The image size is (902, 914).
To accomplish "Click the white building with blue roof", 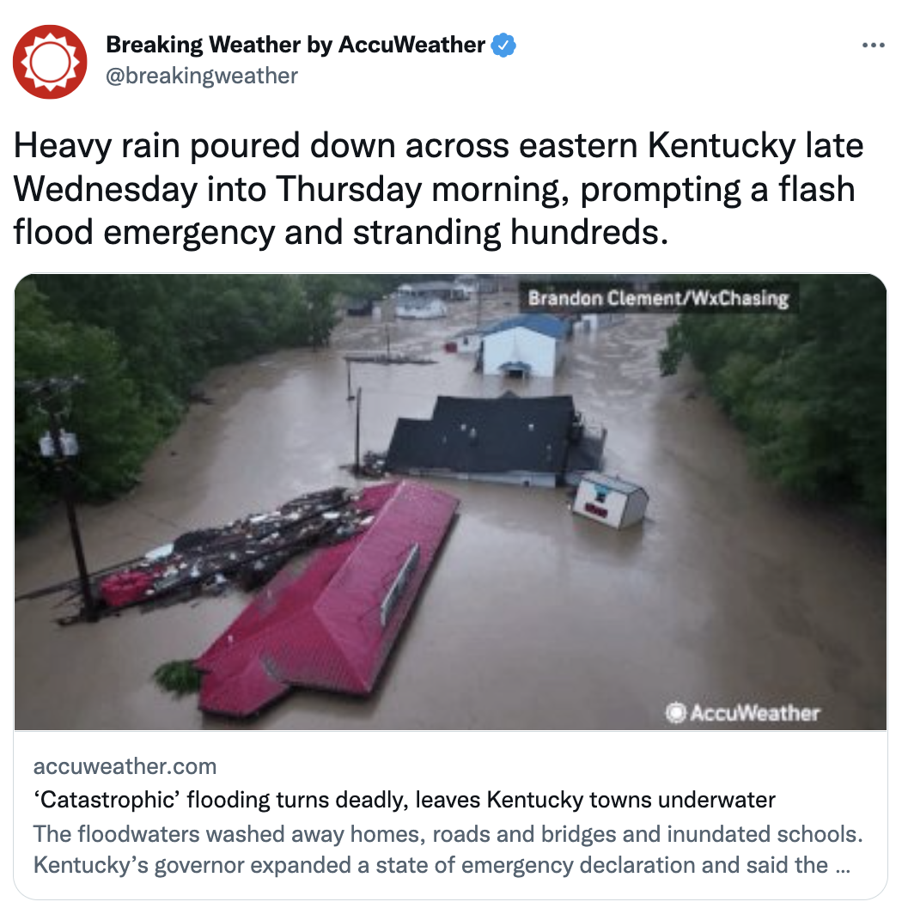I will click(520, 345).
